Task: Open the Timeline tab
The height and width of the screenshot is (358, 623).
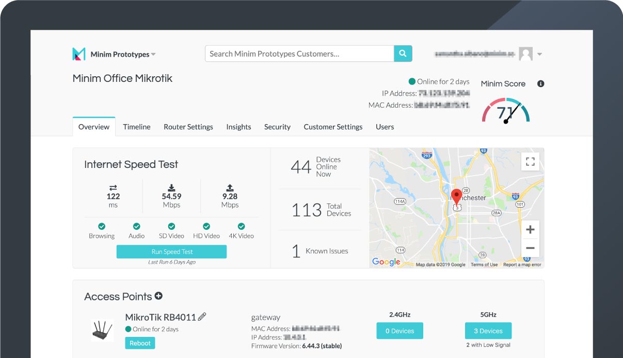Action: [x=137, y=127]
